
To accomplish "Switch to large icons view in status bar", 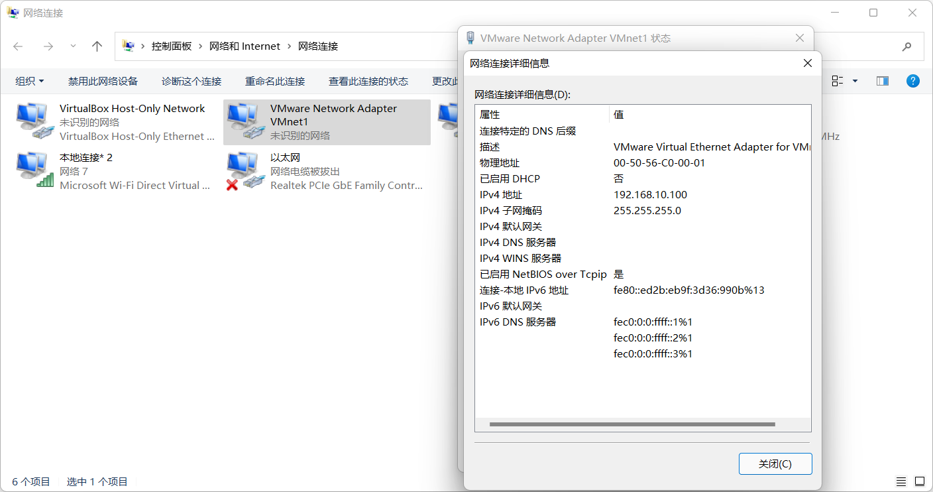I will [x=920, y=481].
